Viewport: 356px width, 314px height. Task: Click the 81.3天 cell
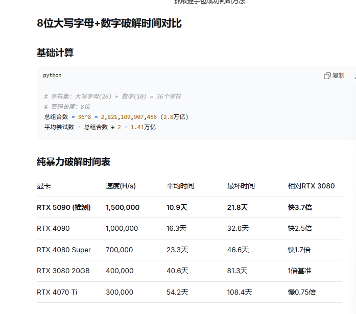click(238, 271)
